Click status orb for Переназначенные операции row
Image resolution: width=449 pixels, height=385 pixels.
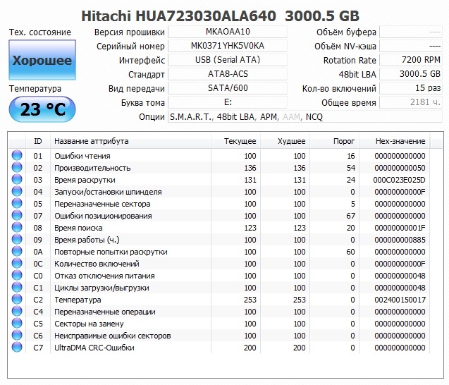click(17, 312)
